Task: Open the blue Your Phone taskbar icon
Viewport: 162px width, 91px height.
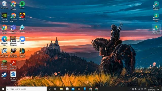Action: tap(85, 89)
